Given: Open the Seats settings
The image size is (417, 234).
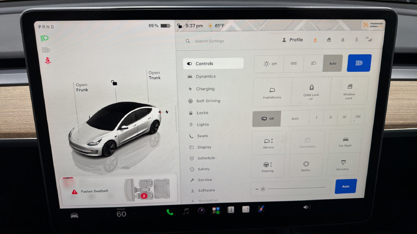Looking at the screenshot, I should pos(199,136).
